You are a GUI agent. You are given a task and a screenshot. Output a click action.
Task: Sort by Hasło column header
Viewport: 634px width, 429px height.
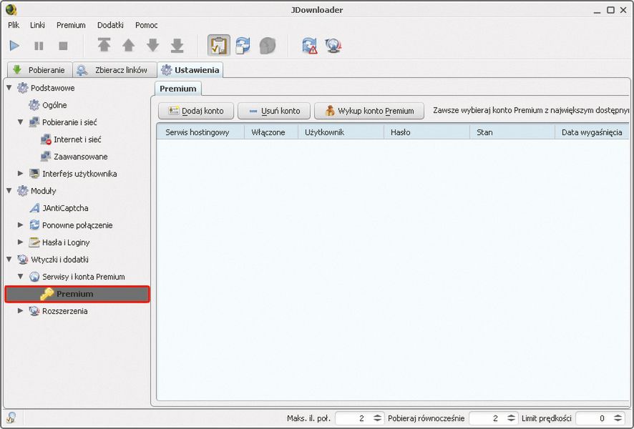click(x=426, y=132)
